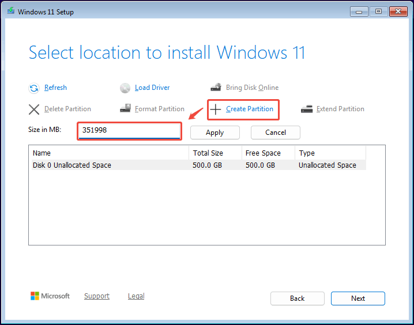The image size is (414, 325).
Task: Select the Create Partition link
Action: [x=250, y=109]
